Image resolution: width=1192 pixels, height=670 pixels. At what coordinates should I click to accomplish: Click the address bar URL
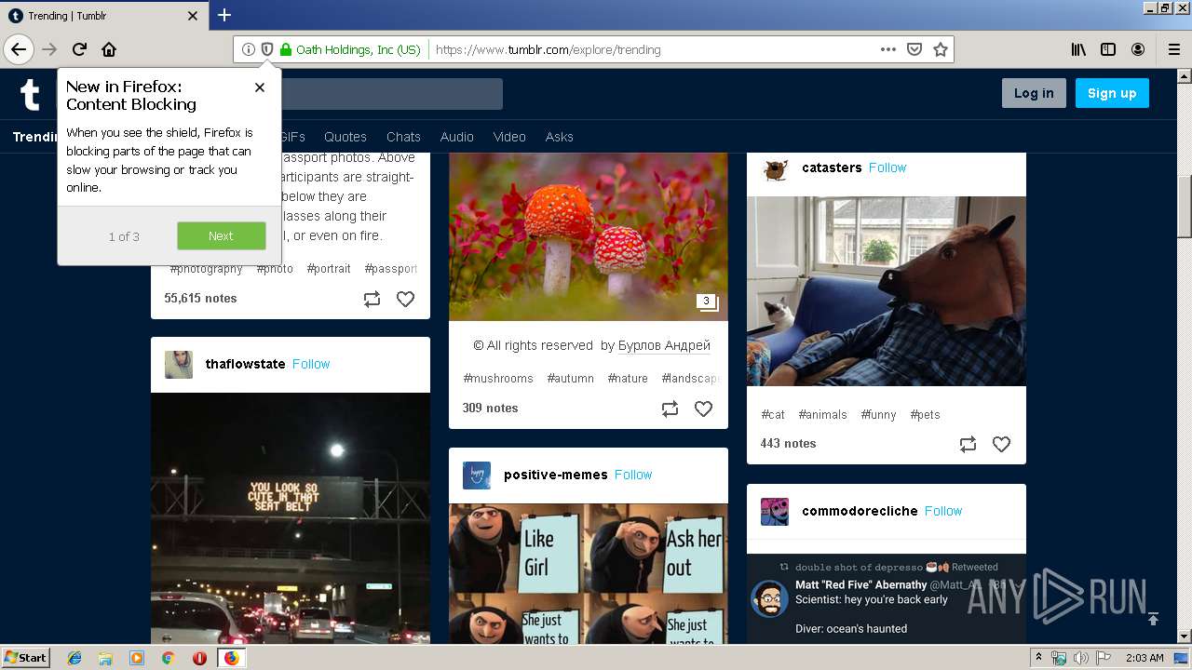549,49
